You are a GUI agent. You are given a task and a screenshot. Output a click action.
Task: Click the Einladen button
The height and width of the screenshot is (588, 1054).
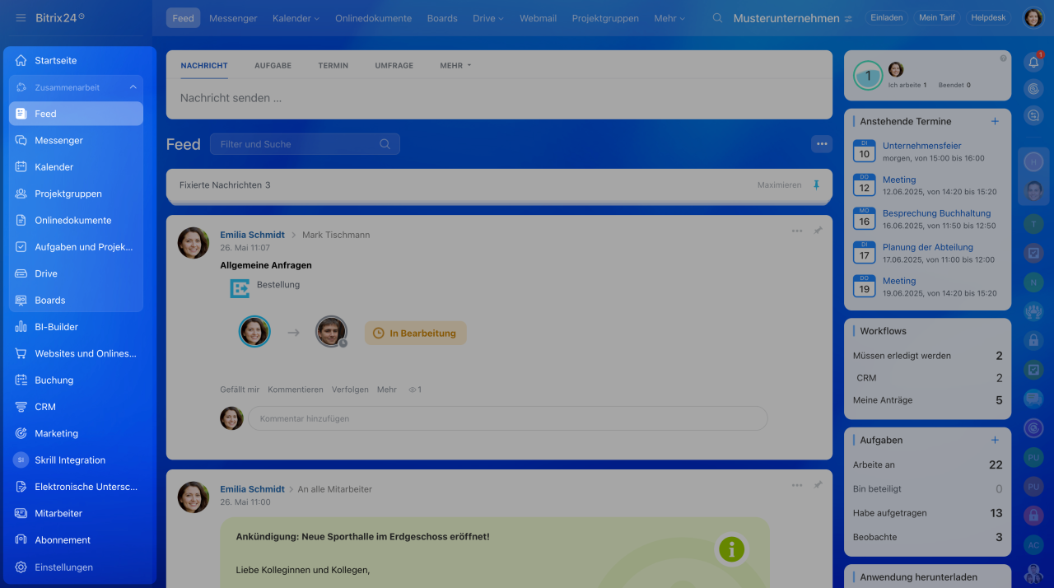pyautogui.click(x=886, y=17)
